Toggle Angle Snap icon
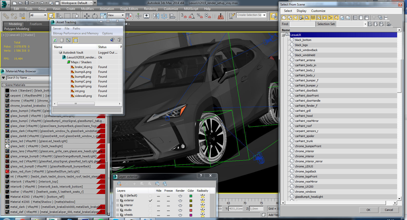Screen dimensions: 407x220 192,16
